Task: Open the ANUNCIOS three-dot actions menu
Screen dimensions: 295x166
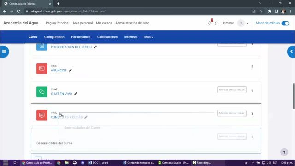Action: click(252, 67)
